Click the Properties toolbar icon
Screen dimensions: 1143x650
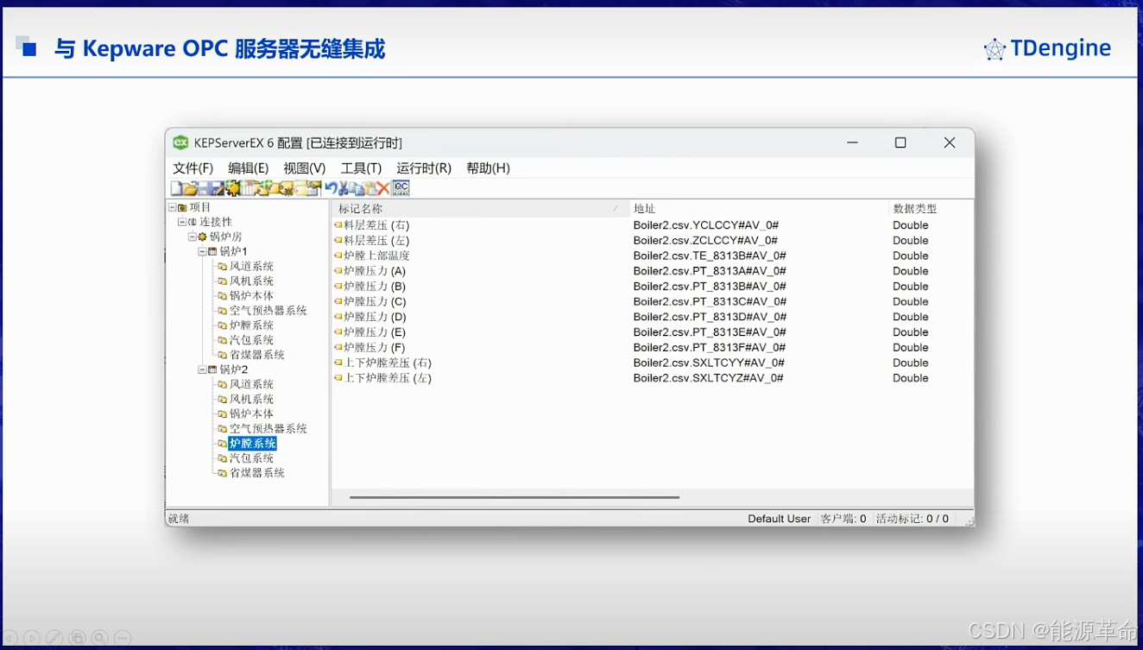click(314, 188)
